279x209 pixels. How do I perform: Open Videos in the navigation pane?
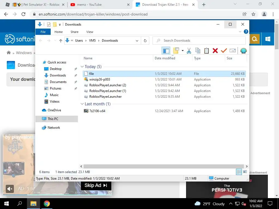click(x=54, y=102)
